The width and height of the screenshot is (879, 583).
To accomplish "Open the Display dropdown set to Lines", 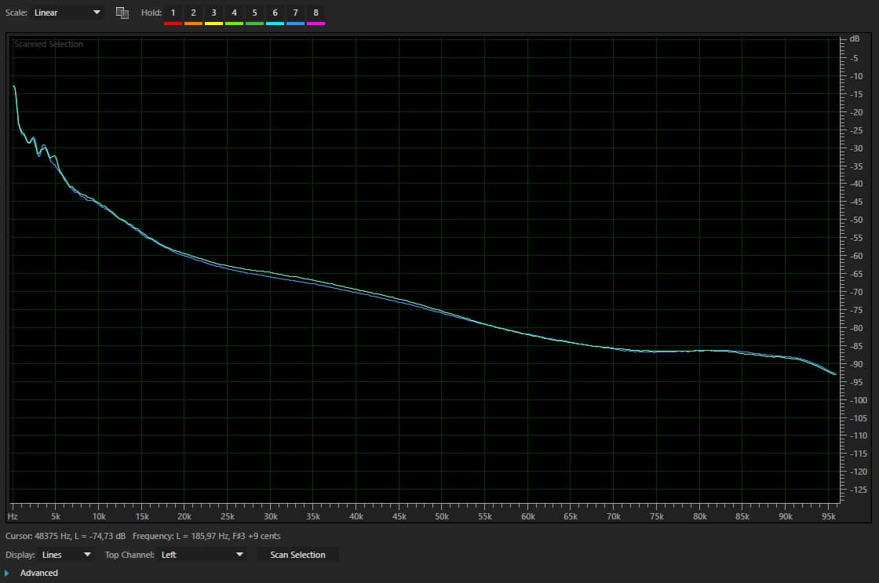I will coord(67,555).
